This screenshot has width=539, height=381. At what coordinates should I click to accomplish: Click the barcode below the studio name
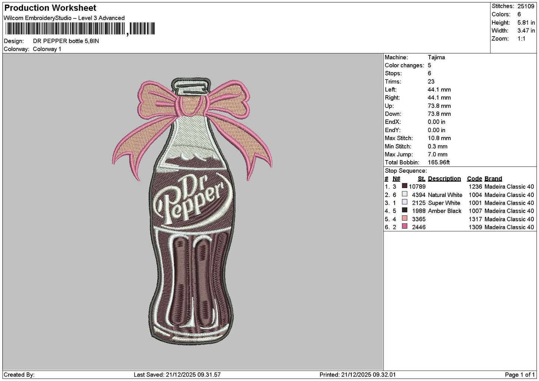(80, 29)
